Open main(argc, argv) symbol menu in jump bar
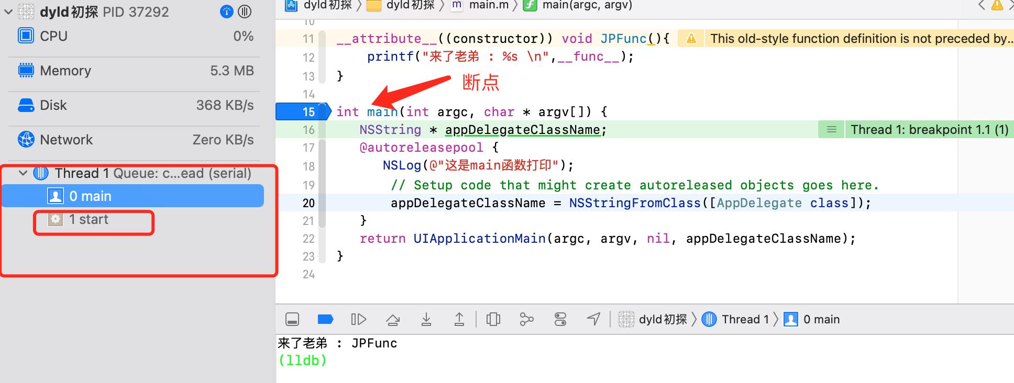1014x383 pixels. click(x=578, y=5)
